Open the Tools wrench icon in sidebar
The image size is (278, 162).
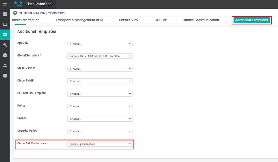coord(5,45)
